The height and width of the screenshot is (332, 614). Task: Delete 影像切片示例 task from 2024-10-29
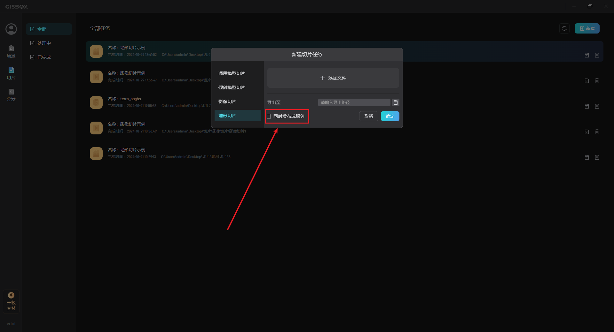click(597, 81)
